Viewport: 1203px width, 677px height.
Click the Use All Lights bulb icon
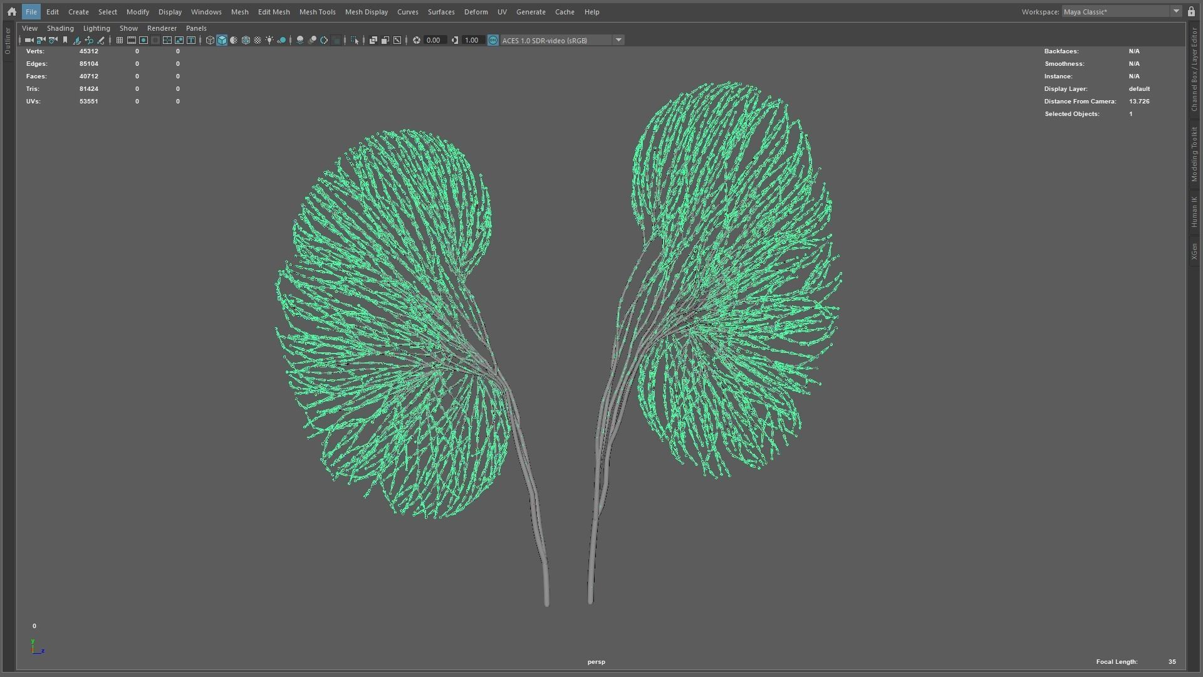tap(269, 40)
